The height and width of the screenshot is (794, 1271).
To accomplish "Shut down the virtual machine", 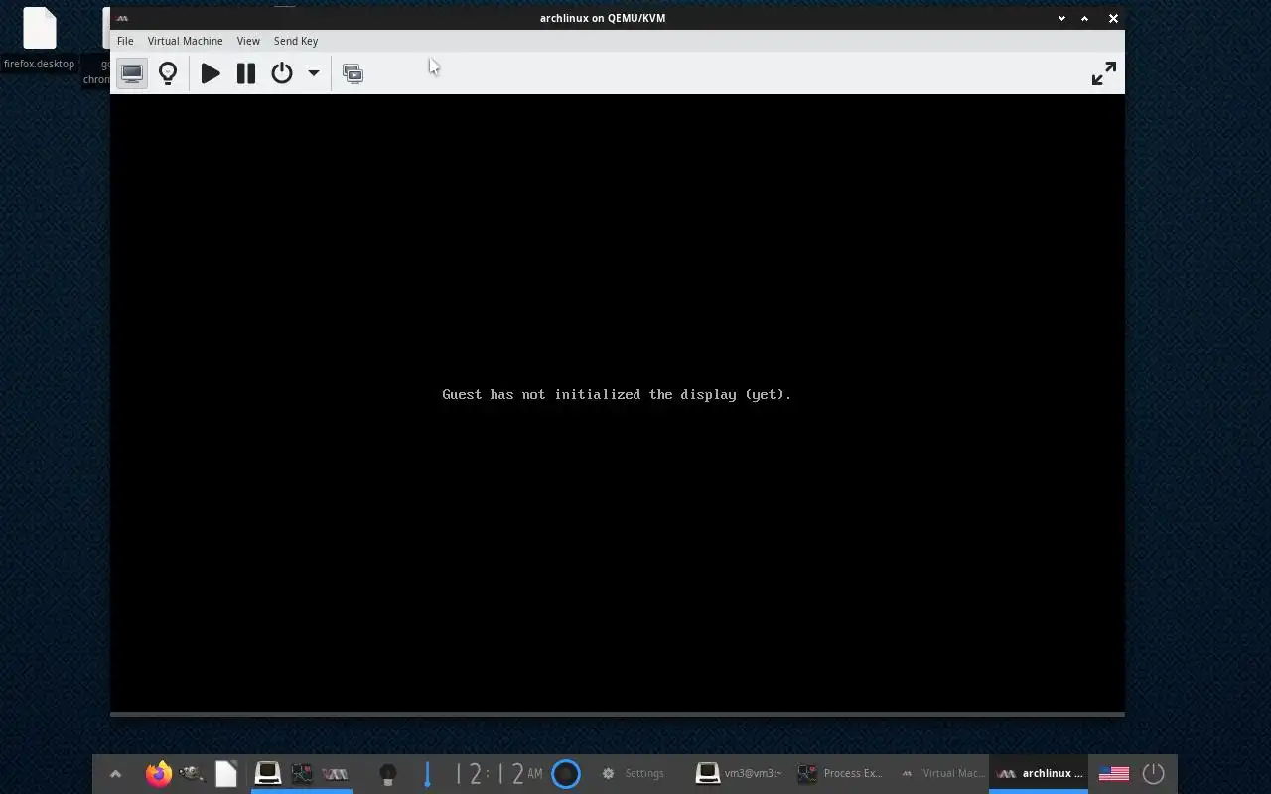I will [282, 73].
